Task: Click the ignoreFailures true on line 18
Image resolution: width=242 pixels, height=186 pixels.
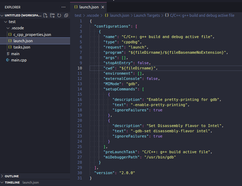Action: [x=158, y=110]
